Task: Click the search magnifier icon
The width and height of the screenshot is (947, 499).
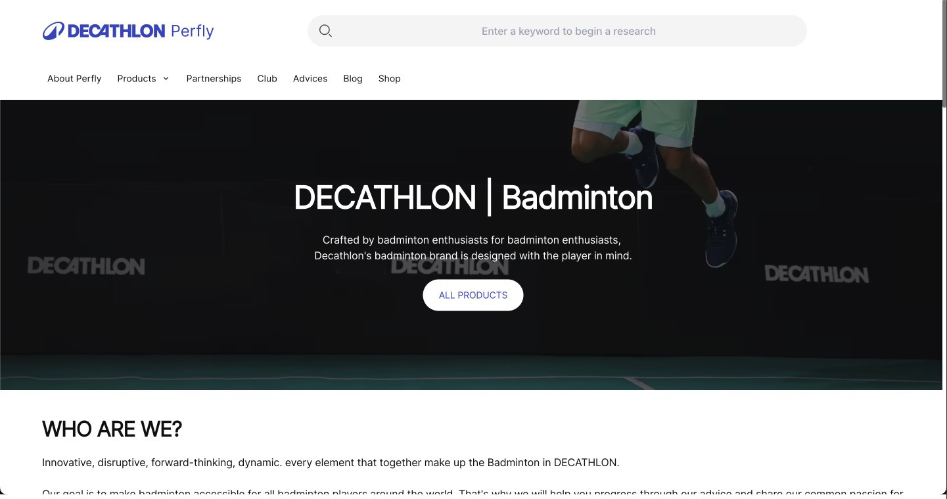Action: [x=325, y=31]
